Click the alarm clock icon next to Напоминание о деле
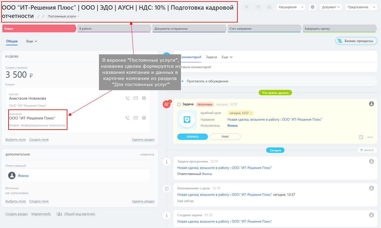Screen dimensions: 381x228 pos(167,188)
